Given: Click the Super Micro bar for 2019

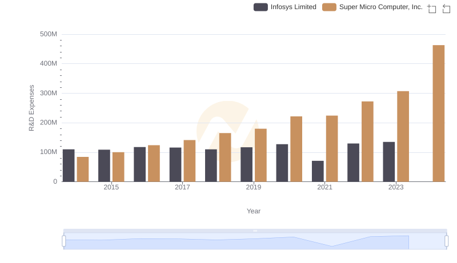Looking at the screenshot, I should tap(260, 155).
